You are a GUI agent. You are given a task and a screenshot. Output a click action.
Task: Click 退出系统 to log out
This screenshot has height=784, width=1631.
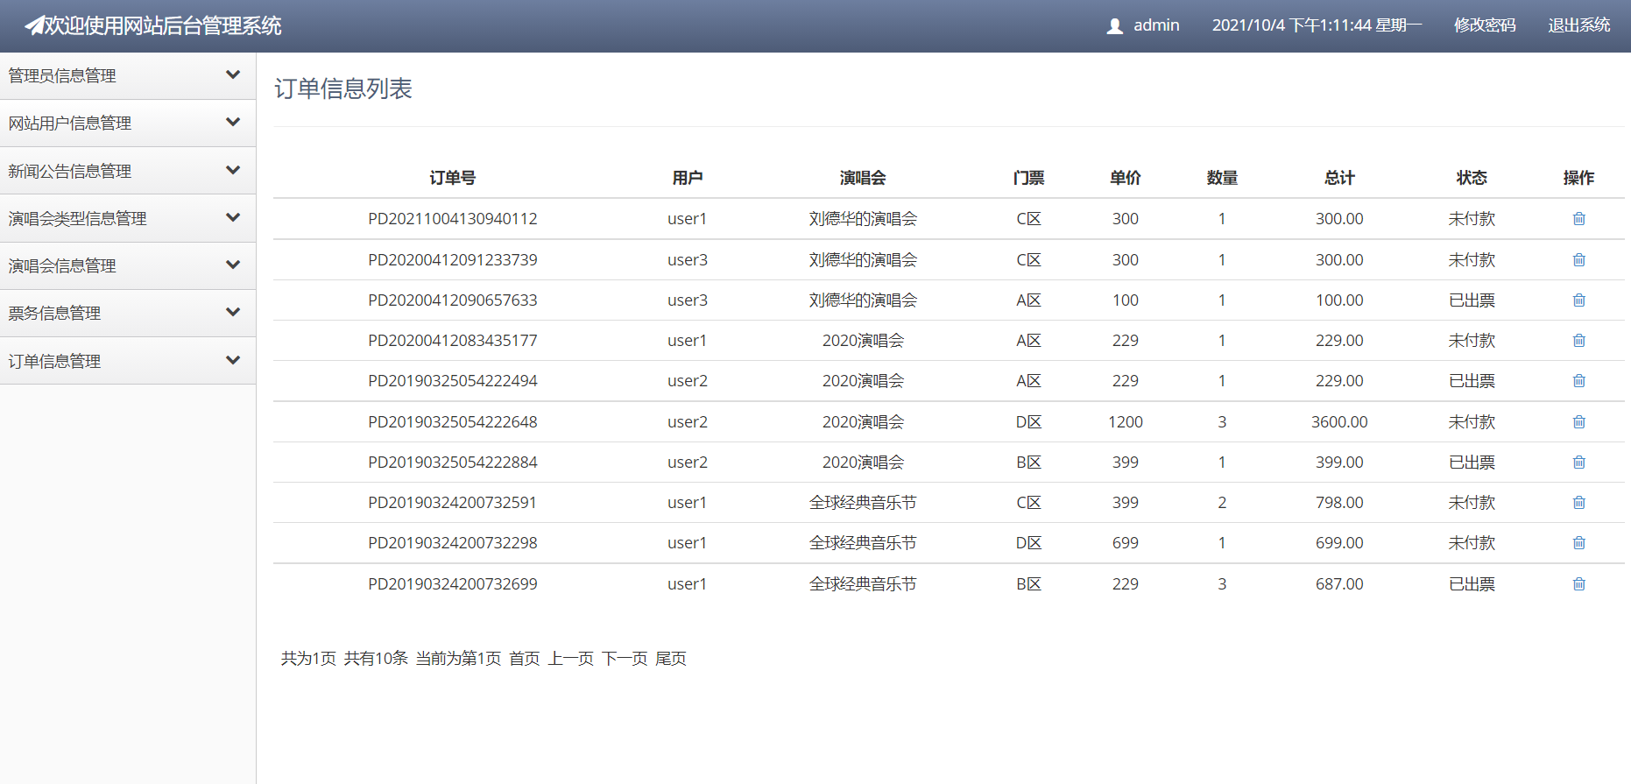coord(1578,25)
